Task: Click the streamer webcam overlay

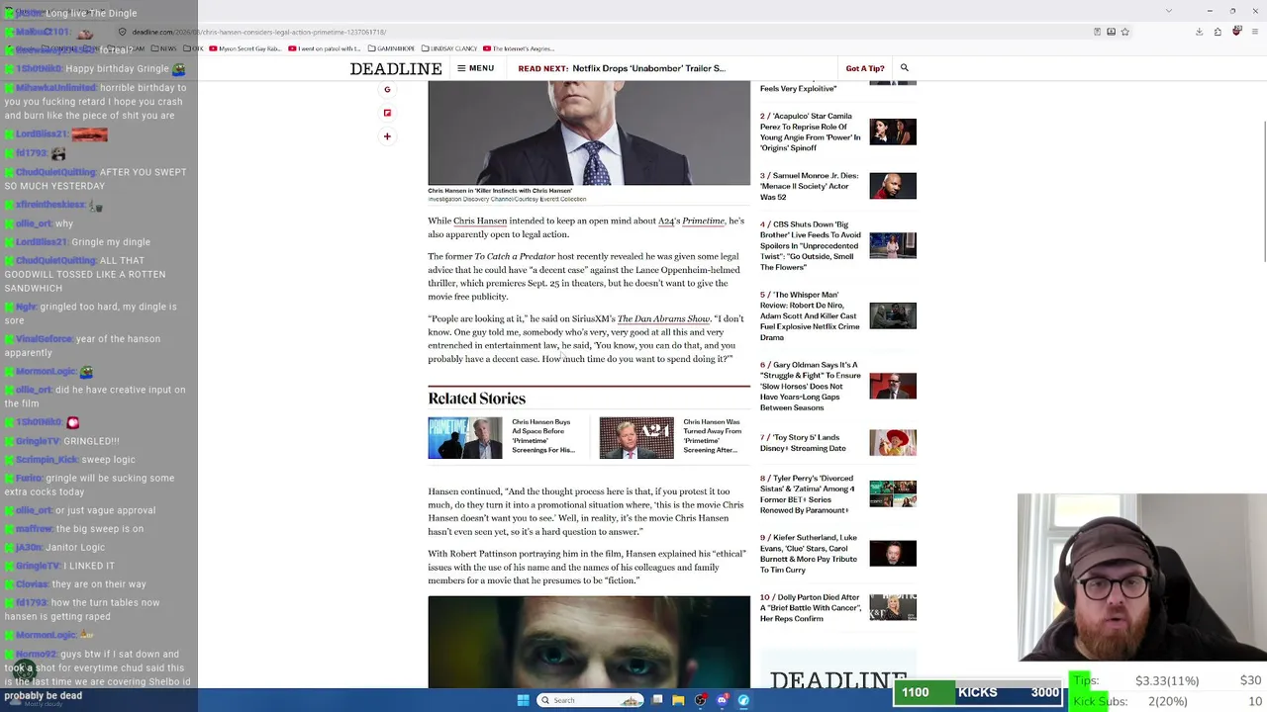Action: pos(1142,577)
